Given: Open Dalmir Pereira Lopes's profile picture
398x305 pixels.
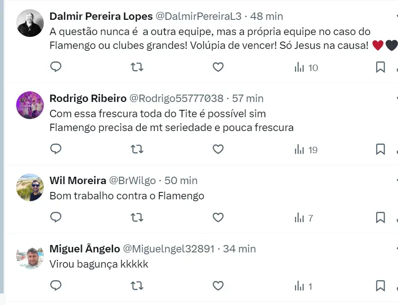Looking at the screenshot, I should click(30, 23).
